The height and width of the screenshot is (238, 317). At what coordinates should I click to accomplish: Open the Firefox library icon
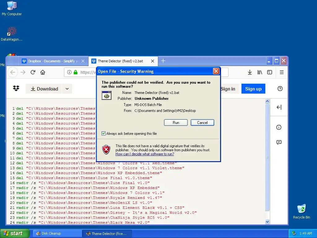click(260, 72)
